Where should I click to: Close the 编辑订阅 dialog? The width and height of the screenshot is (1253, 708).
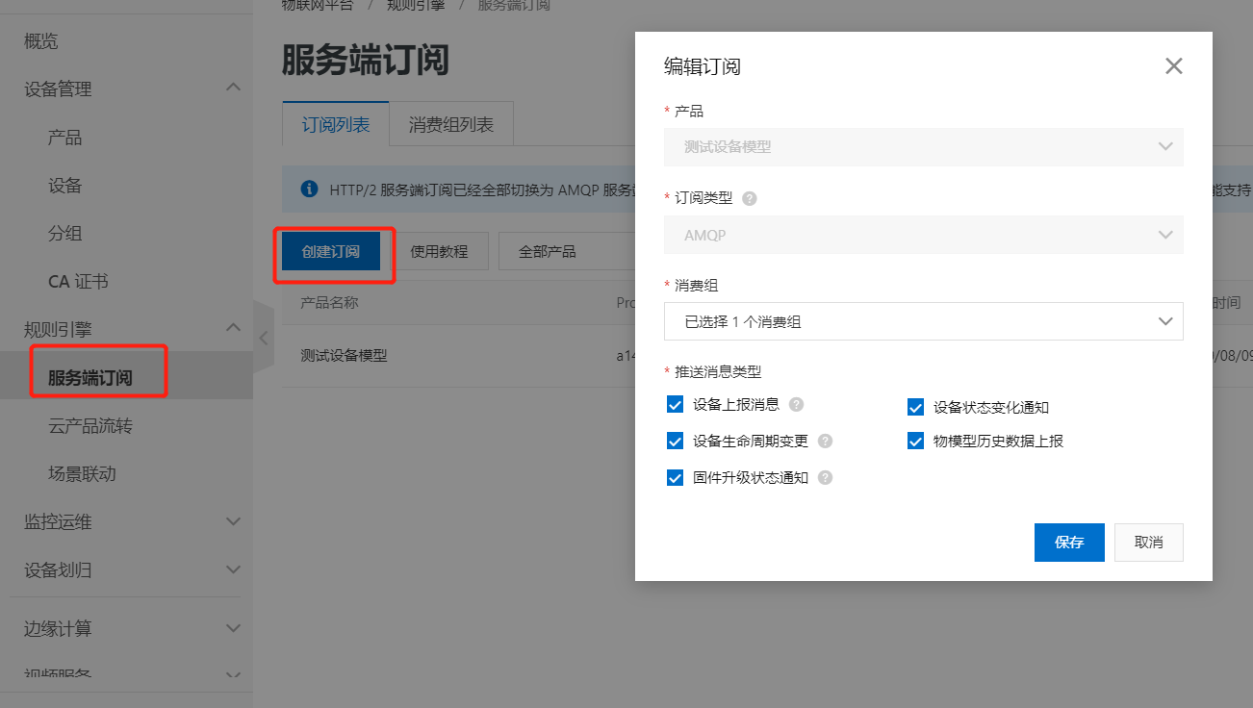point(1173,66)
